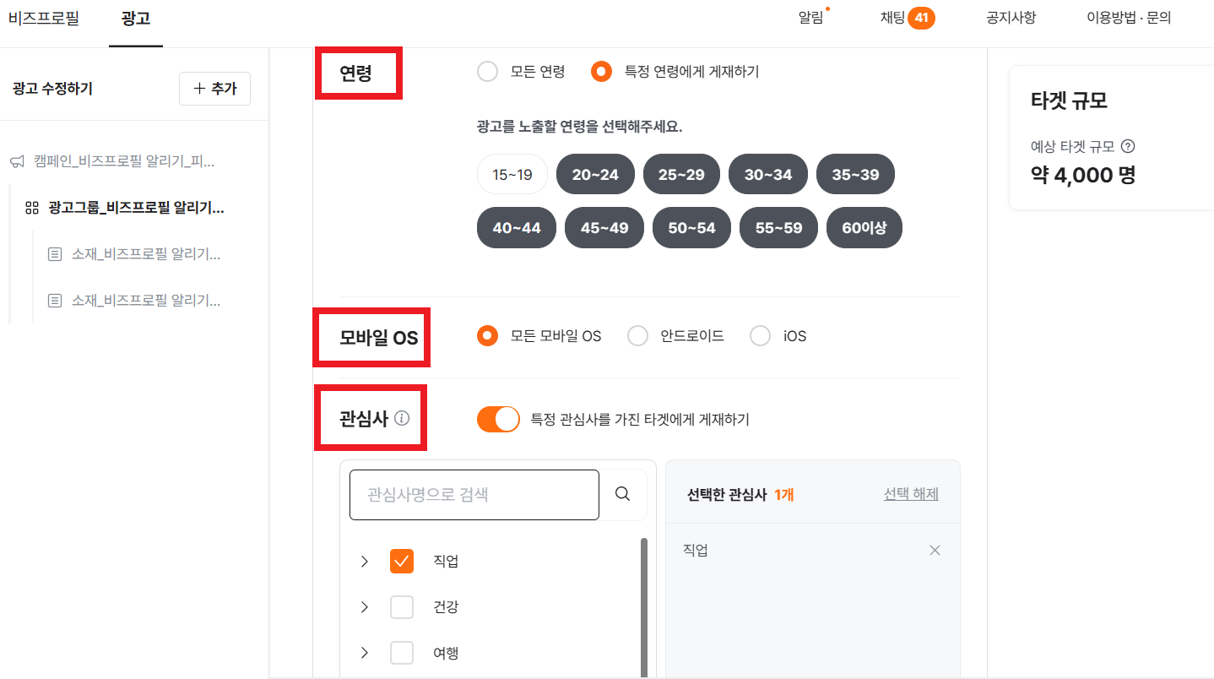Click the + 추가 button
Viewport: 1214px width, 679px height.
coord(214,88)
